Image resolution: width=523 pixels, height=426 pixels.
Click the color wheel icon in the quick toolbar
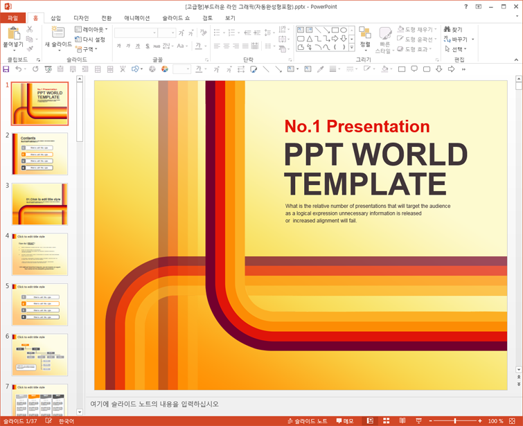point(164,69)
